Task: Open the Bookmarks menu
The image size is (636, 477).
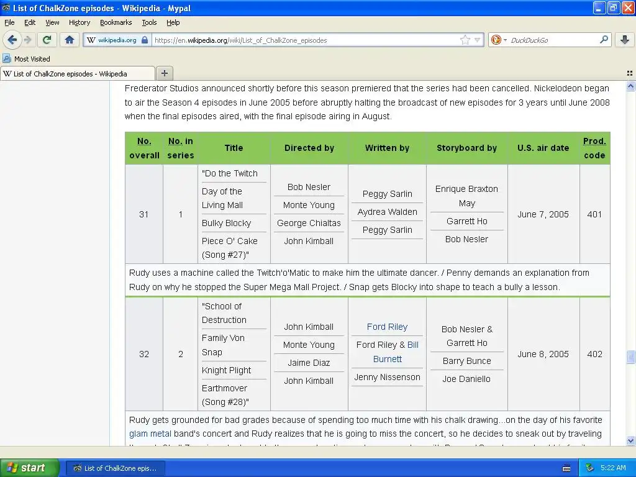Action: [116, 22]
